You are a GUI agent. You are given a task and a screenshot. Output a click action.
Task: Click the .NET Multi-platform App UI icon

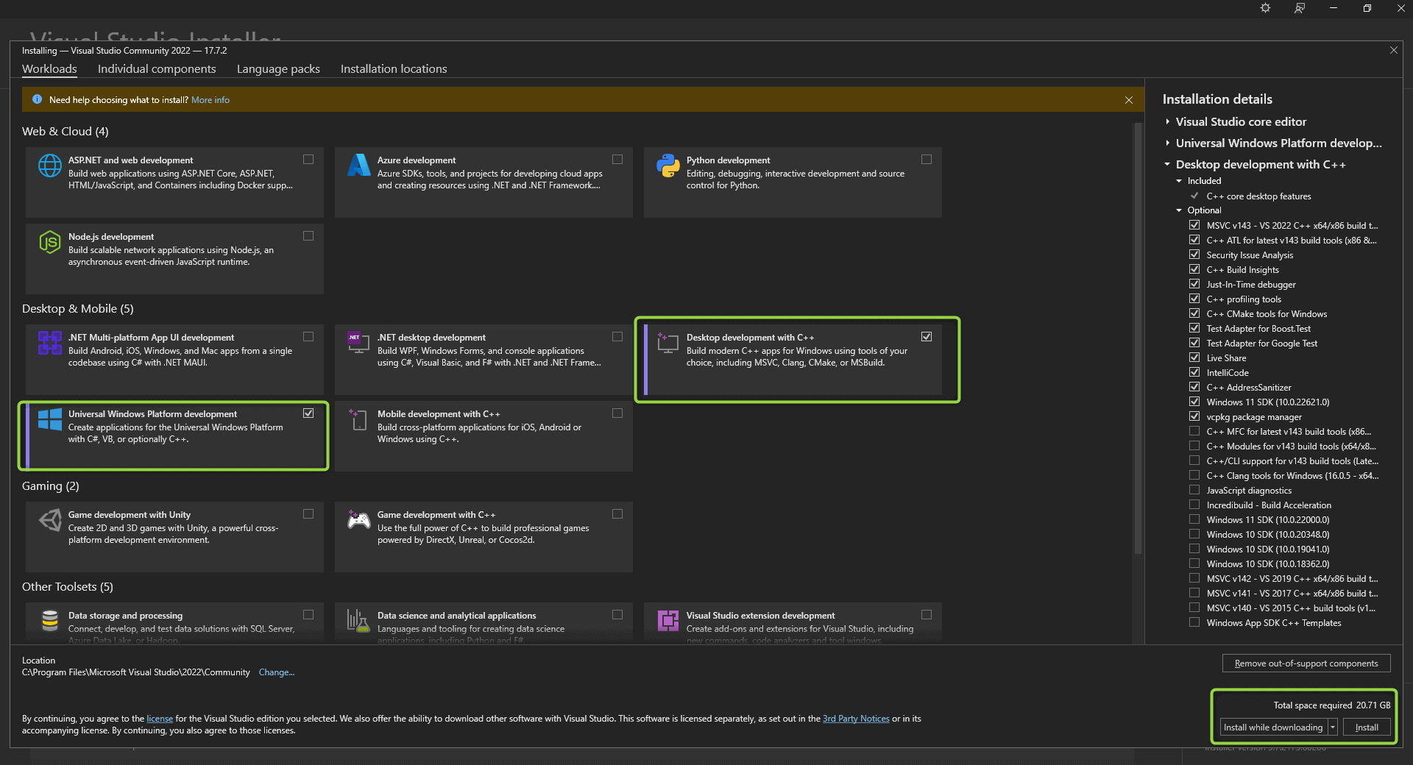pos(50,343)
